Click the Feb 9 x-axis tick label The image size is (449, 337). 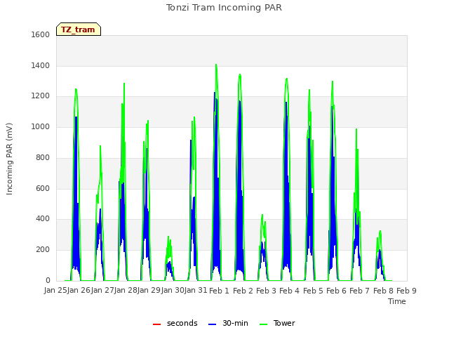[406, 291]
